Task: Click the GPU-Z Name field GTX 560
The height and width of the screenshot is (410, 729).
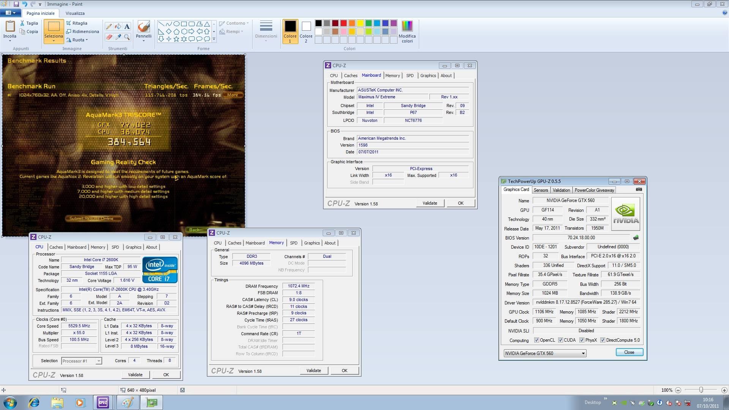Action: pyautogui.click(x=570, y=200)
